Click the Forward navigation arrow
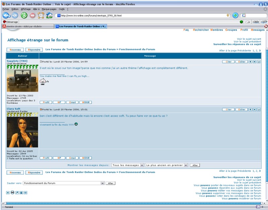This screenshot has width=268, height=210. [x=15, y=15]
